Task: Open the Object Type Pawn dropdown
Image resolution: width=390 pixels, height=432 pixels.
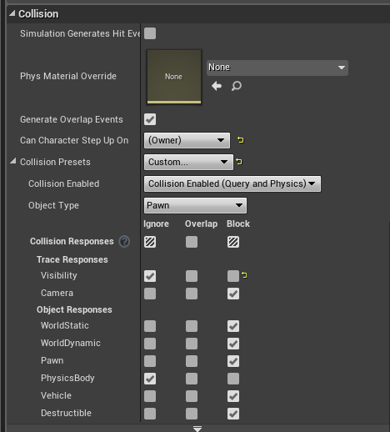Action: tap(195, 205)
